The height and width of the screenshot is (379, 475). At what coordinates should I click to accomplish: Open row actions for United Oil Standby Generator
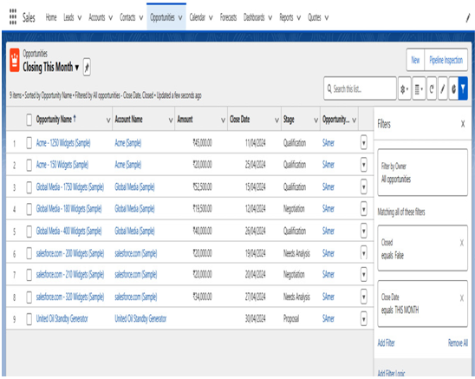pos(364,318)
